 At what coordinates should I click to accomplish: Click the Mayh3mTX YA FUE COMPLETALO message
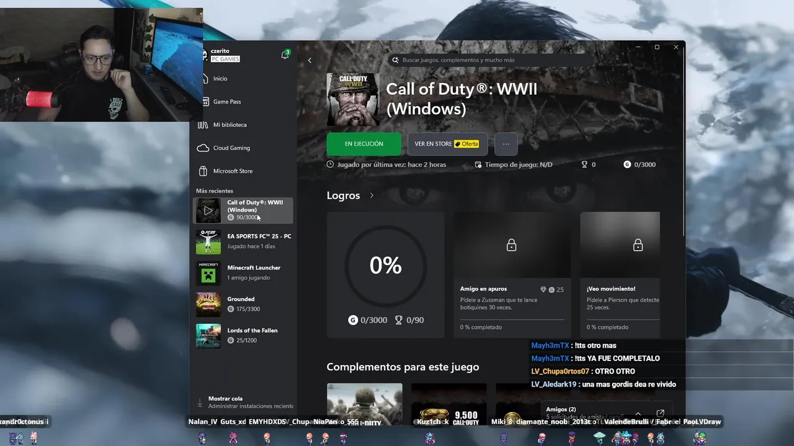pyautogui.click(x=595, y=358)
